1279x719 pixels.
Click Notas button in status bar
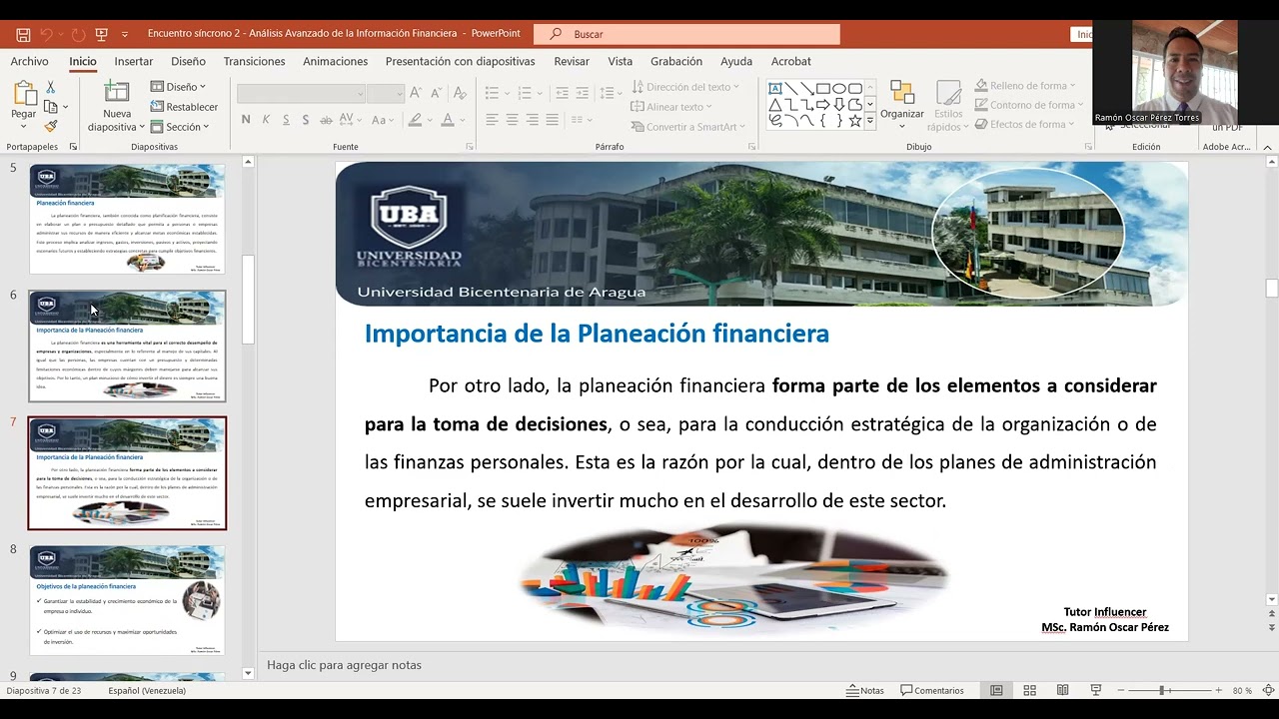coord(865,690)
